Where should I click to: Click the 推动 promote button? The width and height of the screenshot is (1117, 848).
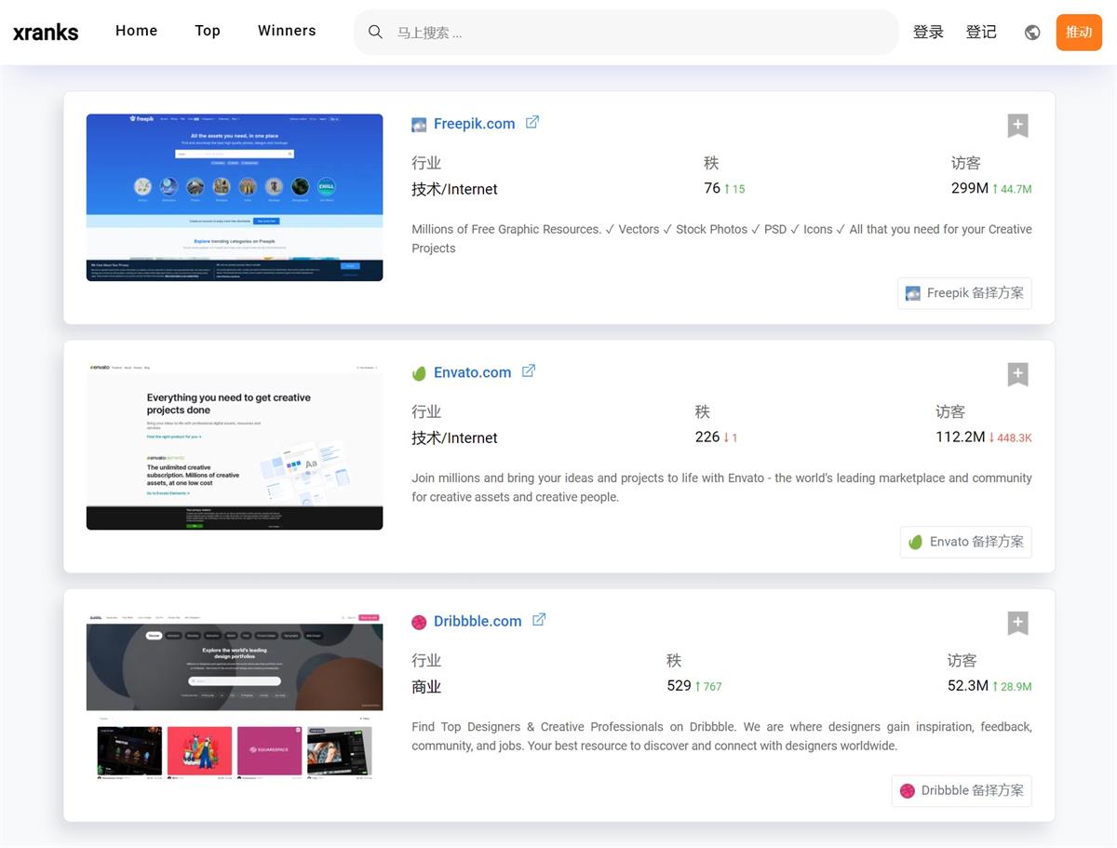pos(1079,31)
